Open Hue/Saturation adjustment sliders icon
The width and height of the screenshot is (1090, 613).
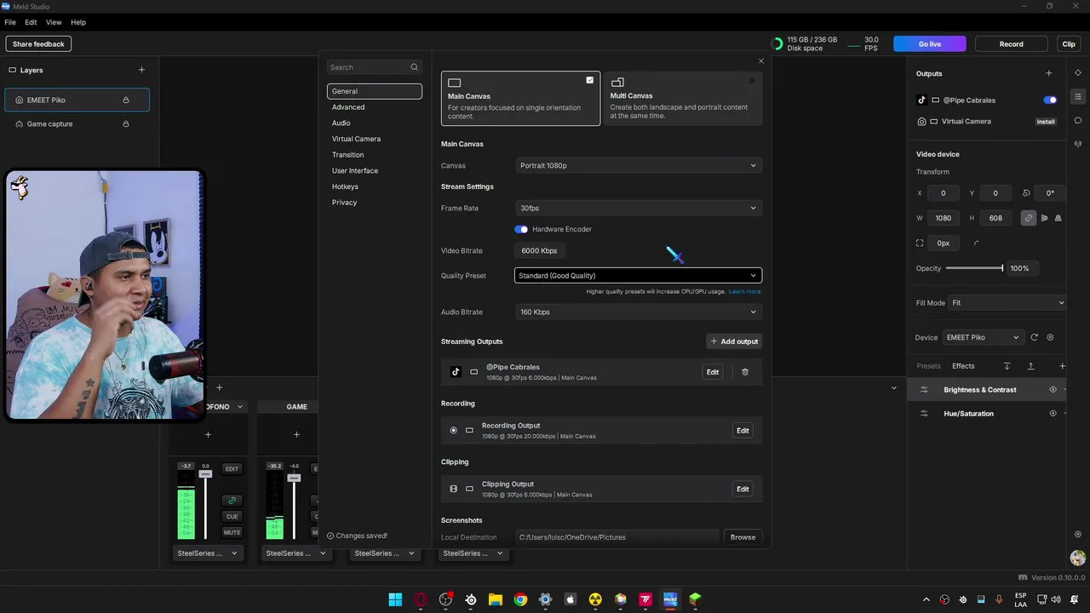(924, 414)
